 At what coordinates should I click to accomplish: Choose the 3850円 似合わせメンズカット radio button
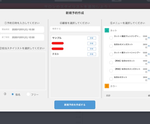tap(111, 46)
